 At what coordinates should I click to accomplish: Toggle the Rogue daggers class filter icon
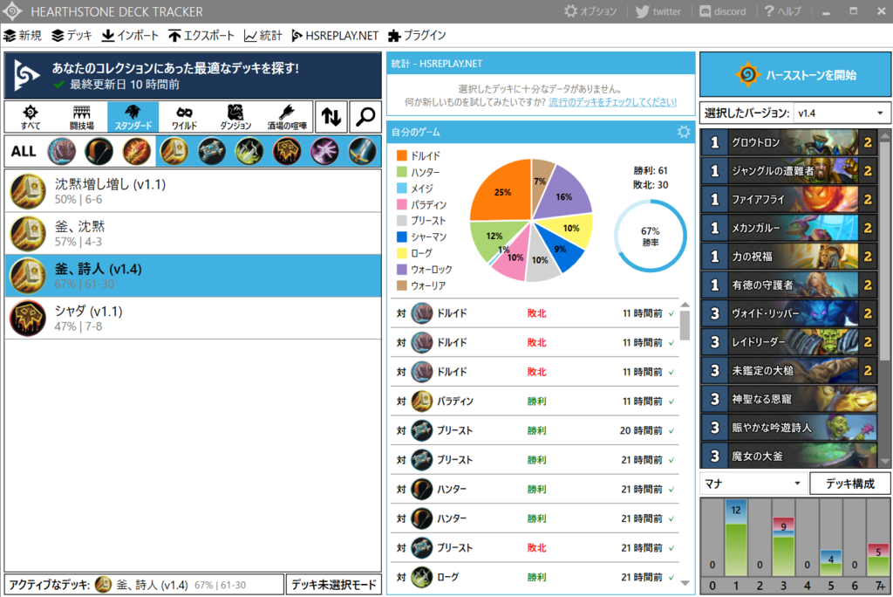249,151
